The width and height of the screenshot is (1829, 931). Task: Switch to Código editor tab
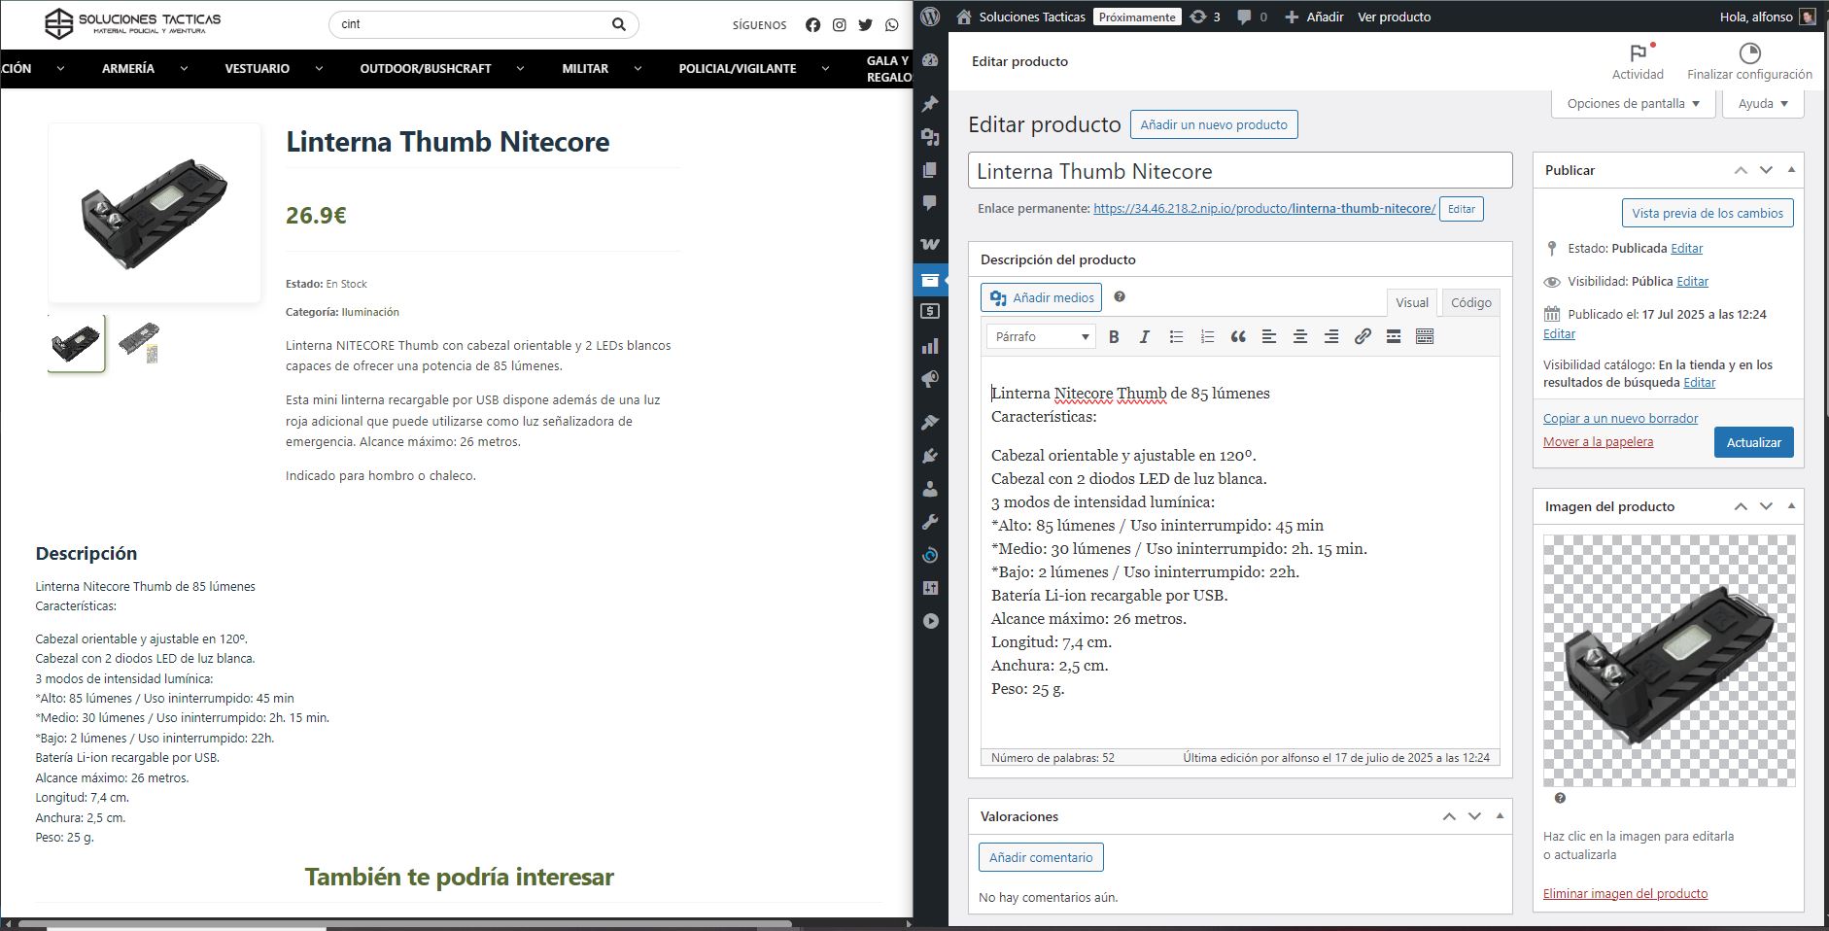1470,302
